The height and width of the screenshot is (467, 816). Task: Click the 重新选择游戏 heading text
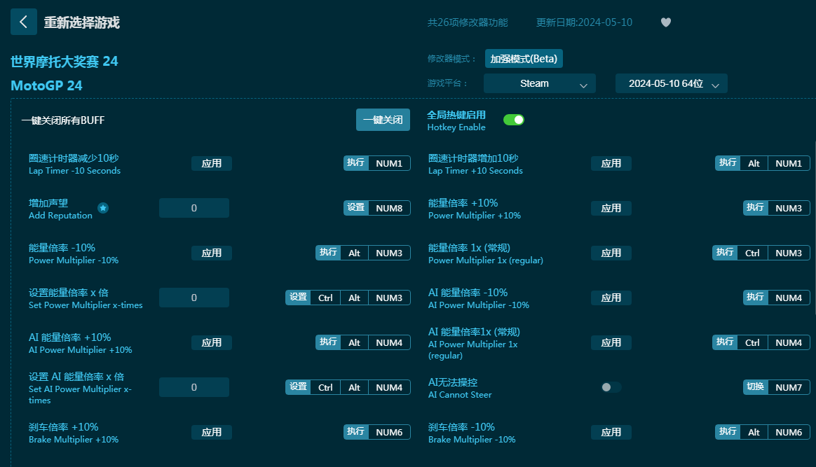coord(82,22)
